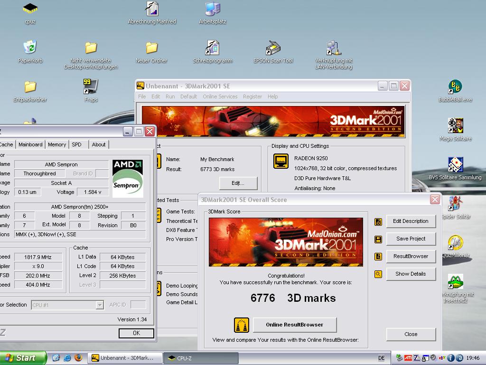This screenshot has height=365, width=486.
Task: Click the Close button in score dialog
Action: coord(411,334)
